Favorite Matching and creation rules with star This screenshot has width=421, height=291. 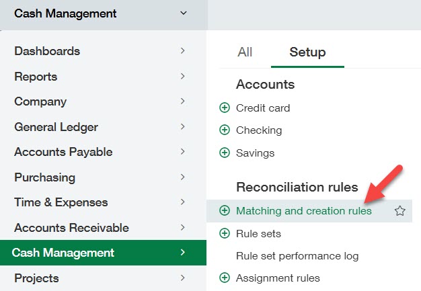399,211
